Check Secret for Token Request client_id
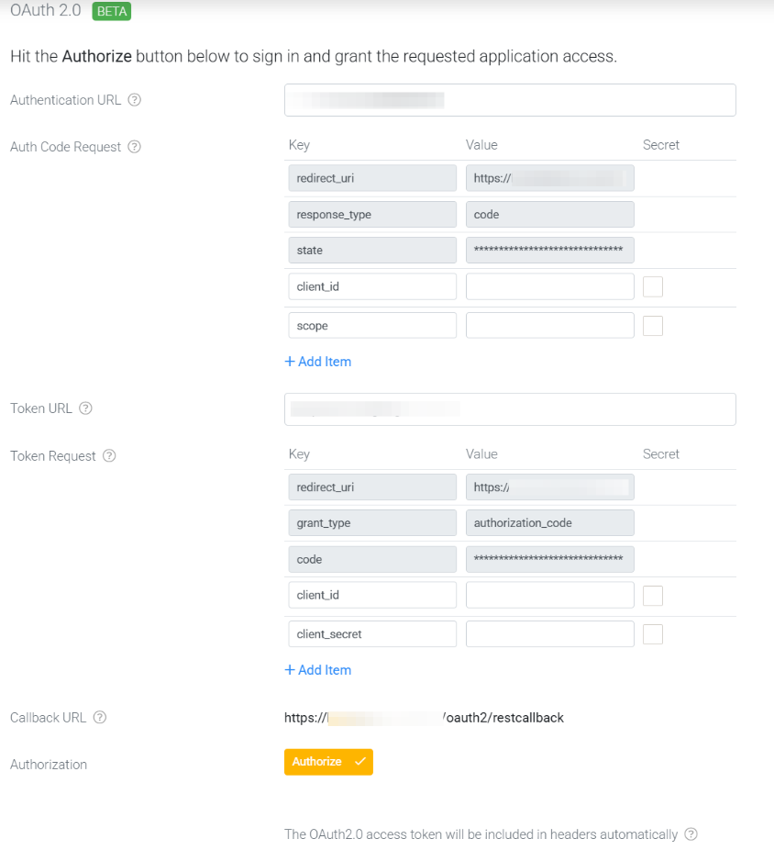The height and width of the screenshot is (850, 774). tap(653, 595)
